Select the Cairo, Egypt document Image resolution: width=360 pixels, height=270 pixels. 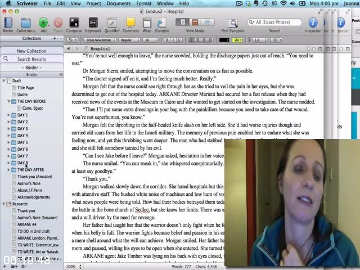pyautogui.click(x=33, y=108)
